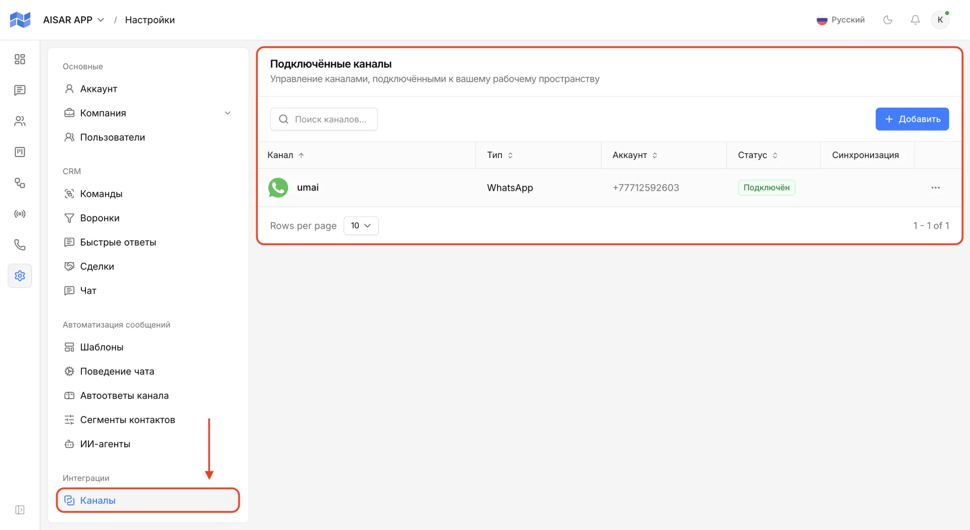Click the umai channel name
Screen dimensions: 970x530
pos(308,187)
